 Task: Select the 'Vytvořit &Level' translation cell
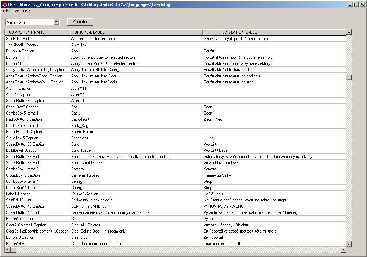click(x=274, y=150)
